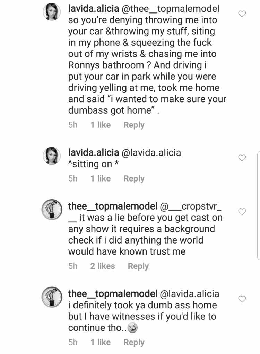Tap heart next to '^sitting on *' comment
This screenshot has height=354, width=260.
242,158
